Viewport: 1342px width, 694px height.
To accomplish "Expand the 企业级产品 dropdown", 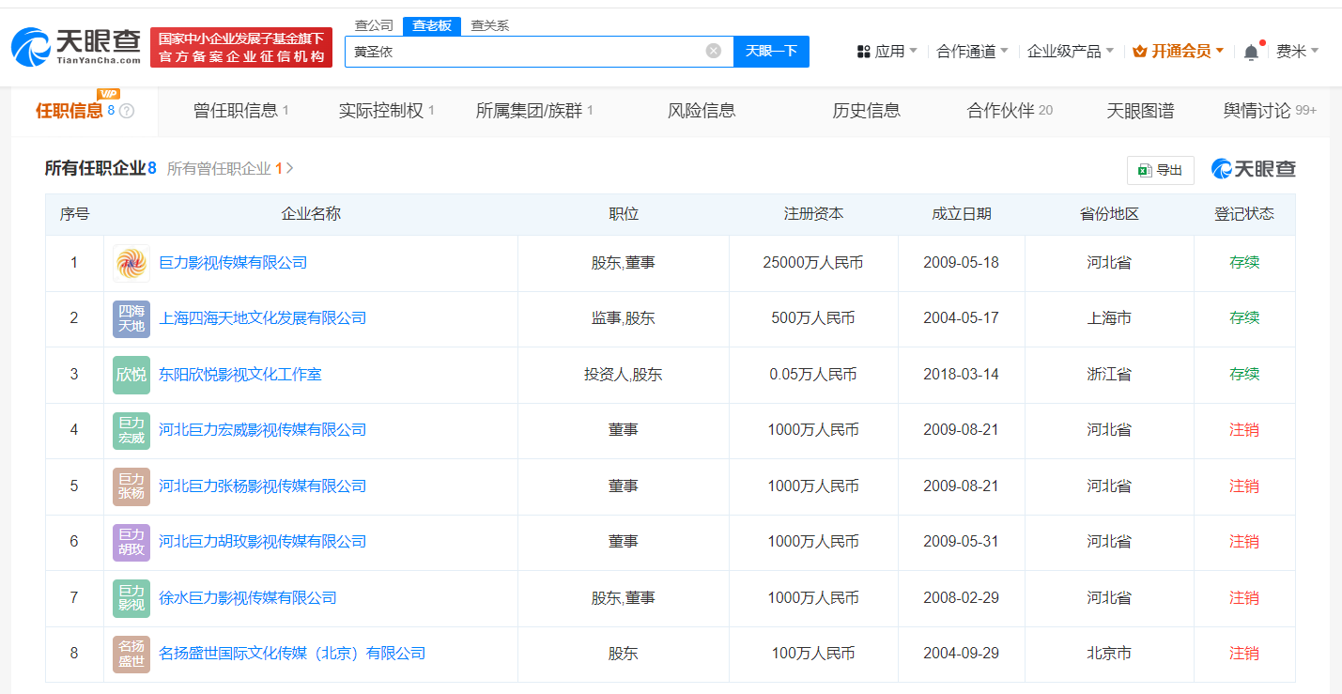I will pyautogui.click(x=1071, y=52).
